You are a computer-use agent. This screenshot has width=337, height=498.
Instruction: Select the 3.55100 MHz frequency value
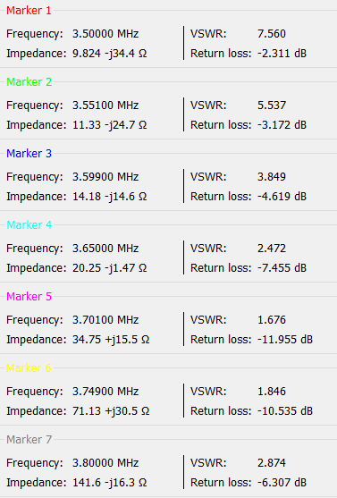105,106
